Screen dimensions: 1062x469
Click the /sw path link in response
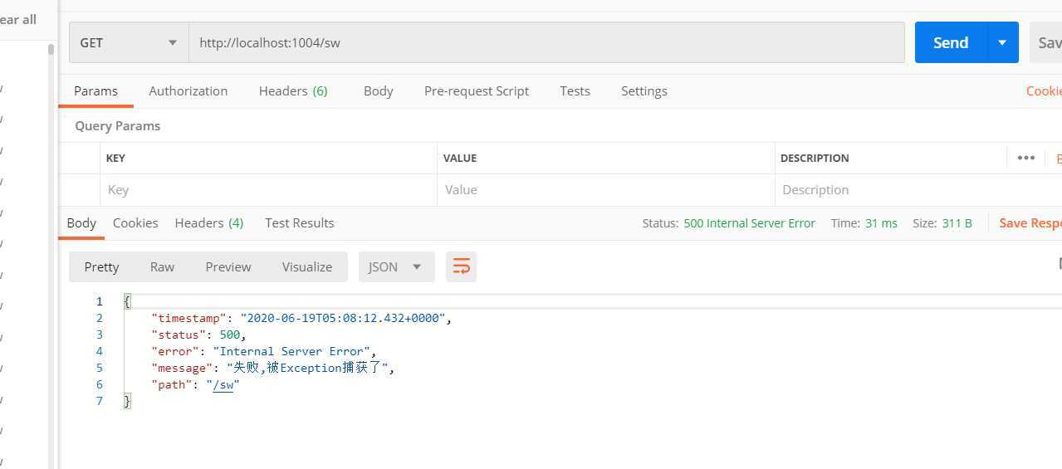pos(223,384)
